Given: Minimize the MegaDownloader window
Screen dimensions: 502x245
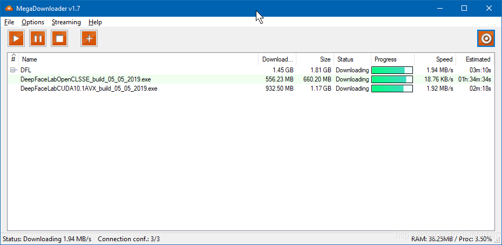Looking at the screenshot, I should [440, 9].
